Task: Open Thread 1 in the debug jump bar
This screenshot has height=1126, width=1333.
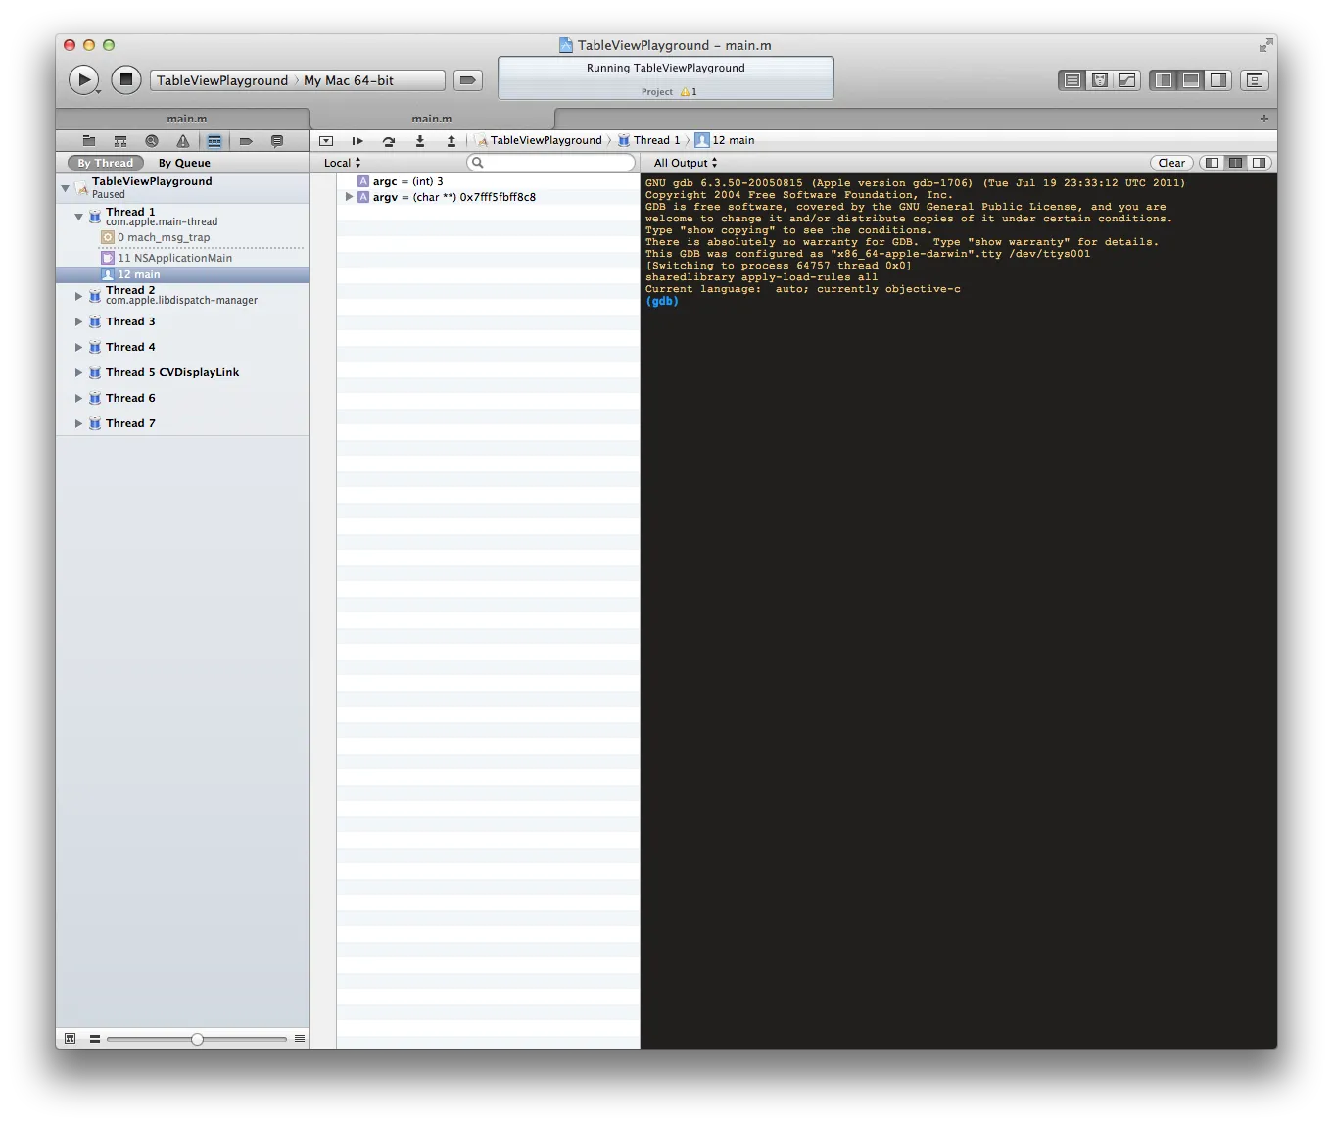Action: point(648,140)
